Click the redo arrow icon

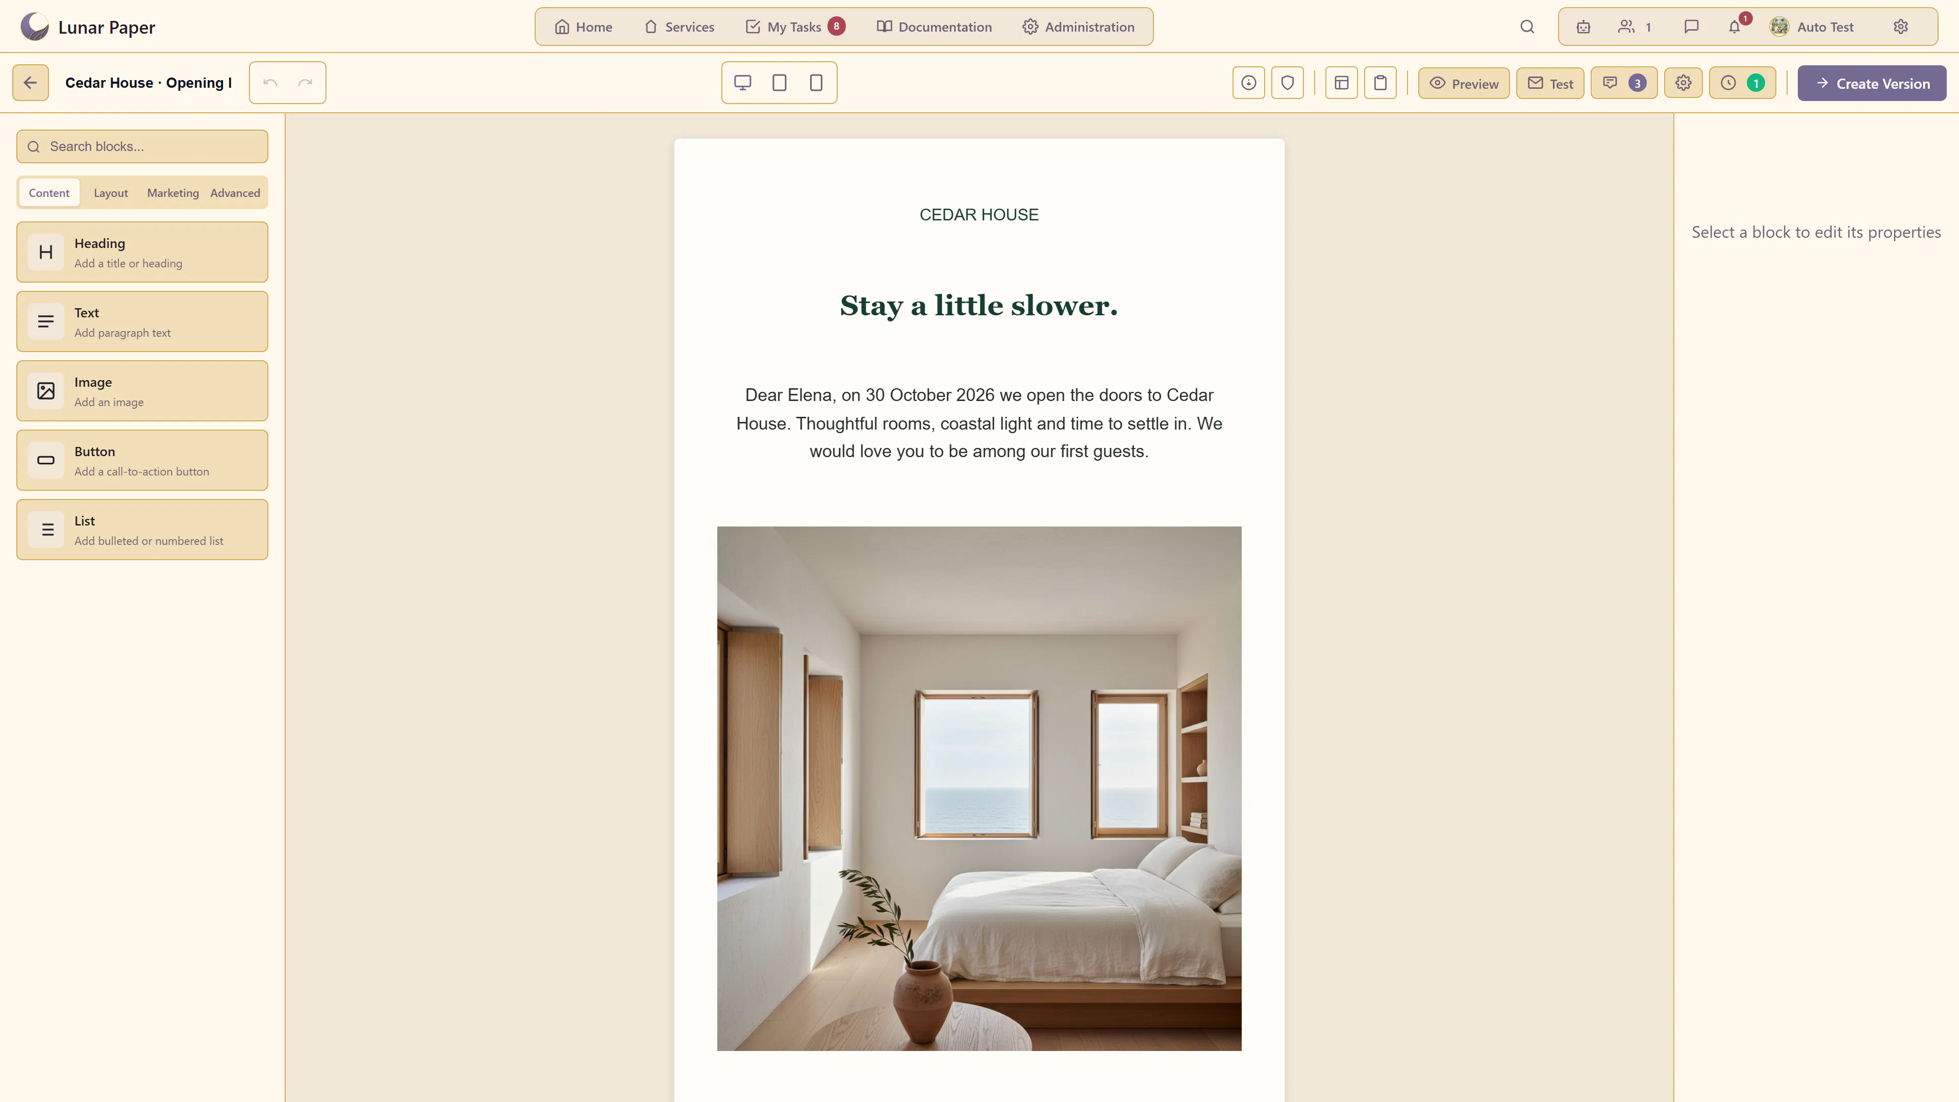pos(305,83)
